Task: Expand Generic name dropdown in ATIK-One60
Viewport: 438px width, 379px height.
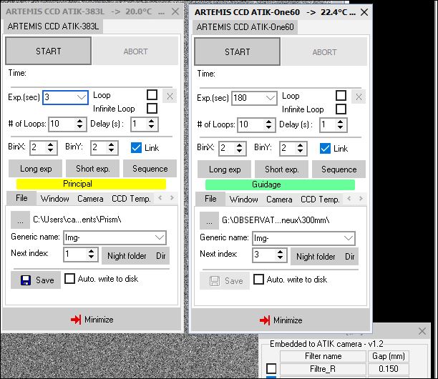Action: coord(347,238)
